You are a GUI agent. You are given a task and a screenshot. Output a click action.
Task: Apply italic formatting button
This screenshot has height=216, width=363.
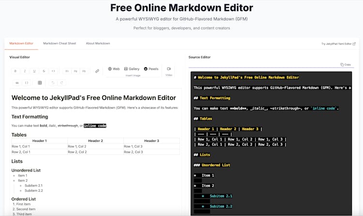click(25, 71)
